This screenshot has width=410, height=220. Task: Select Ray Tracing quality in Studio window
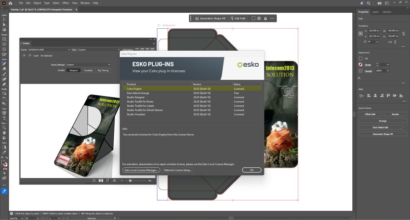point(103,70)
